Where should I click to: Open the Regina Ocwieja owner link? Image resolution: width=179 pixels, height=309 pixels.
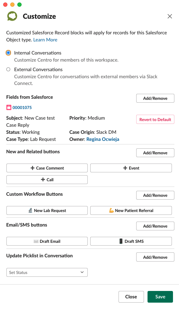[103, 139]
